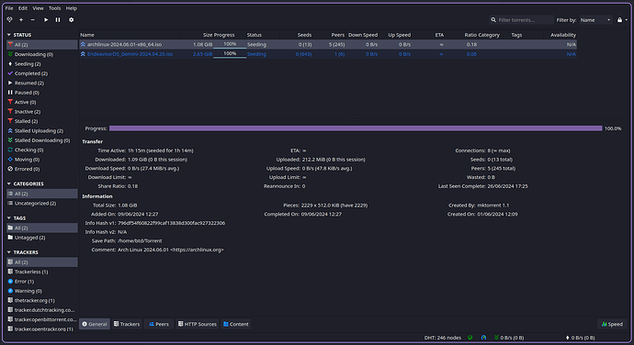Open options via the gear icon
Screen dimensions: 634x345
click(71, 20)
